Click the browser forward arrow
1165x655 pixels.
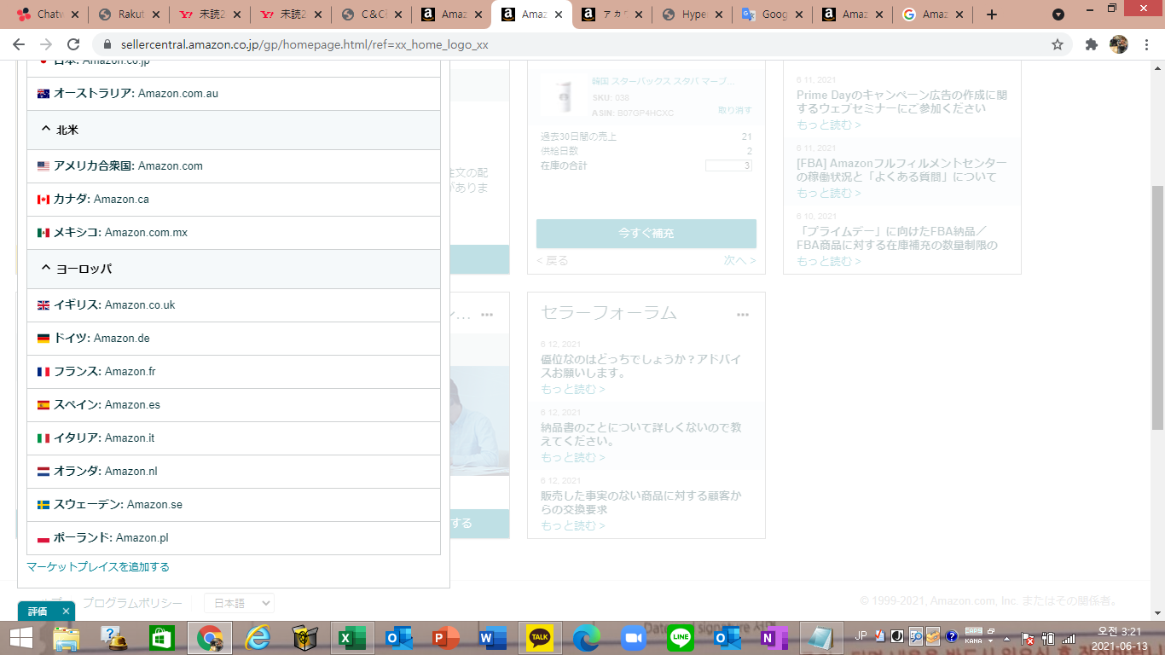point(46,44)
